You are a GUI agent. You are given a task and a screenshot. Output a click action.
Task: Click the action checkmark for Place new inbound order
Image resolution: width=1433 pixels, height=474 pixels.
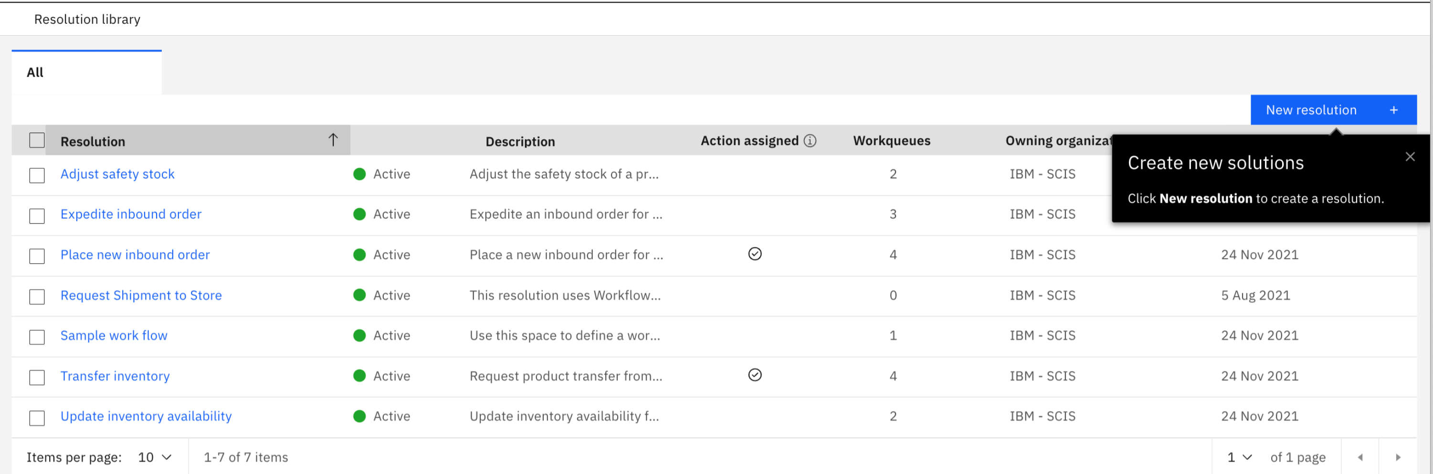click(x=754, y=254)
